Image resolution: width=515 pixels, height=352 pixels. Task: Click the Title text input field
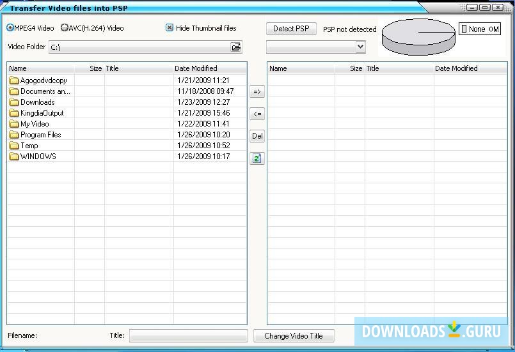coord(188,335)
